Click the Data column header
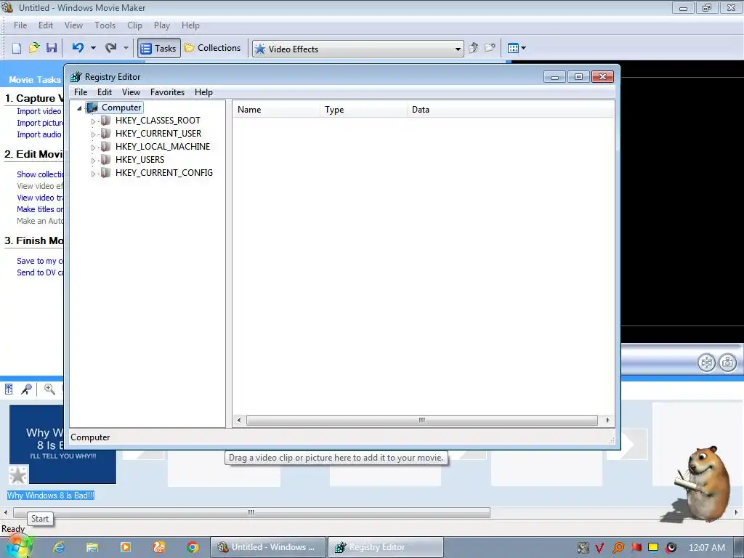The height and width of the screenshot is (558, 744). coord(511,110)
